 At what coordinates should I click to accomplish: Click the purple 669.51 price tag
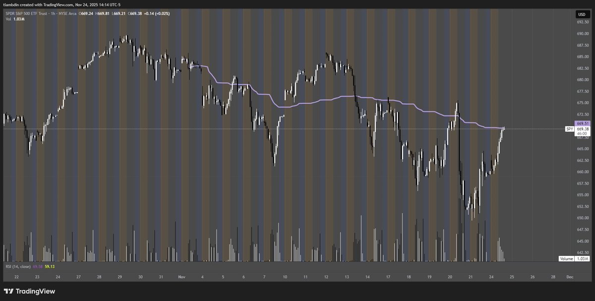[x=582, y=123]
